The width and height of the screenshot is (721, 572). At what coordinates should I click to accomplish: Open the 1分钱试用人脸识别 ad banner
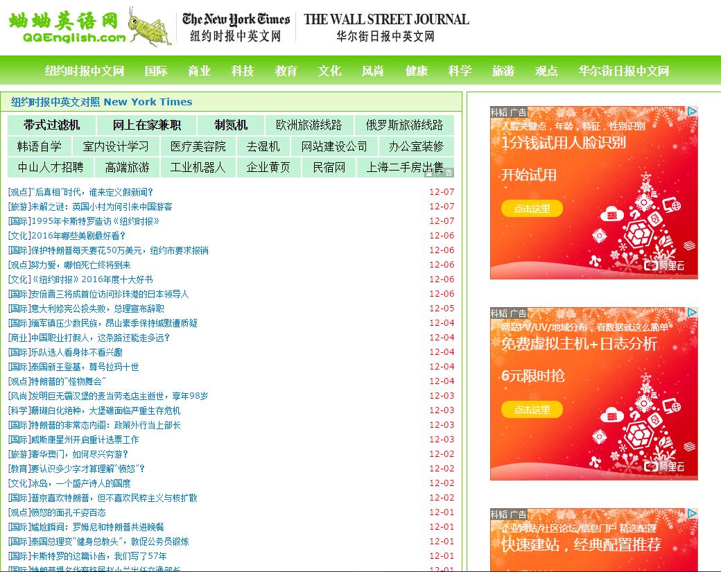(594, 193)
